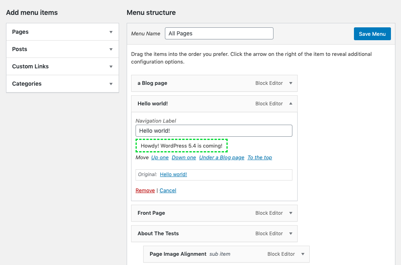Image resolution: width=401 pixels, height=265 pixels.
Task: Cancel editing the menu item
Action: (168, 191)
